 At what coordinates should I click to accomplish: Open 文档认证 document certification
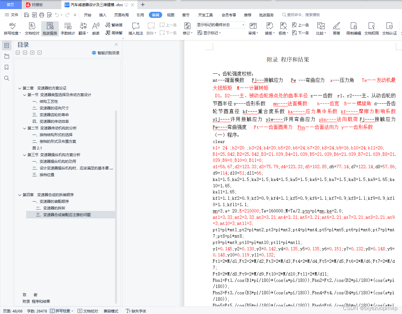coord(389,29)
